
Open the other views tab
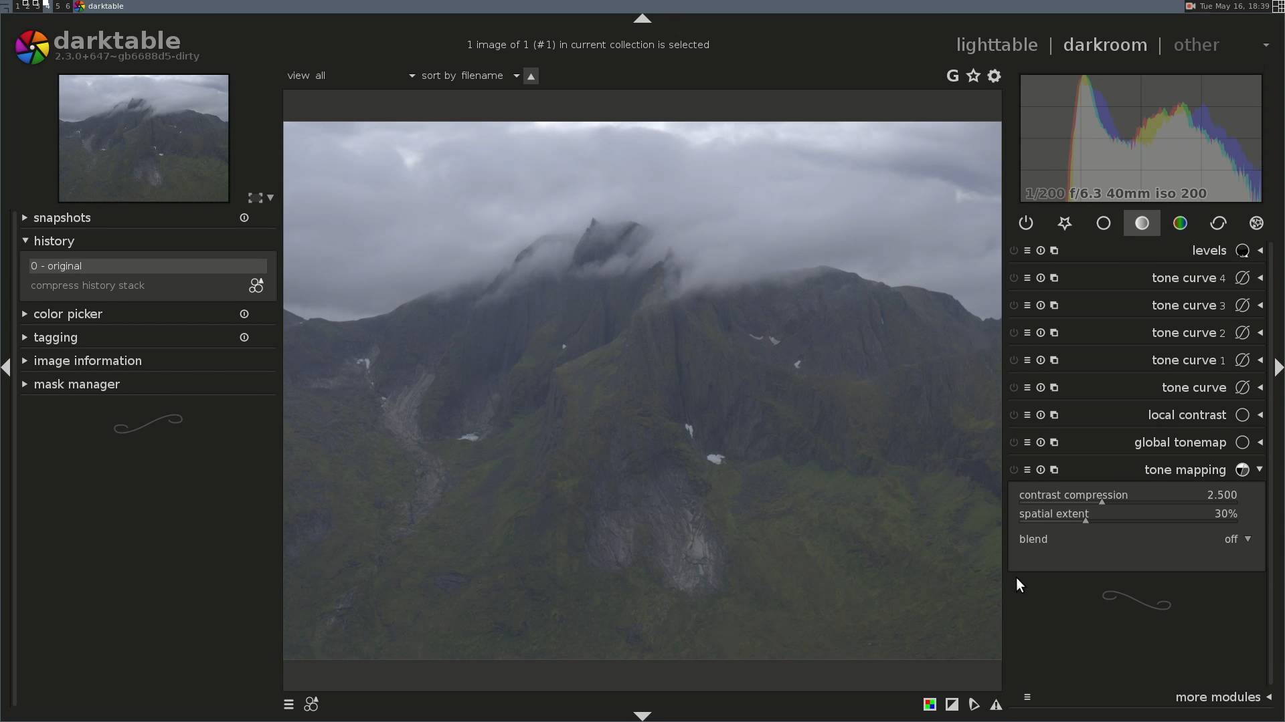tap(1196, 45)
